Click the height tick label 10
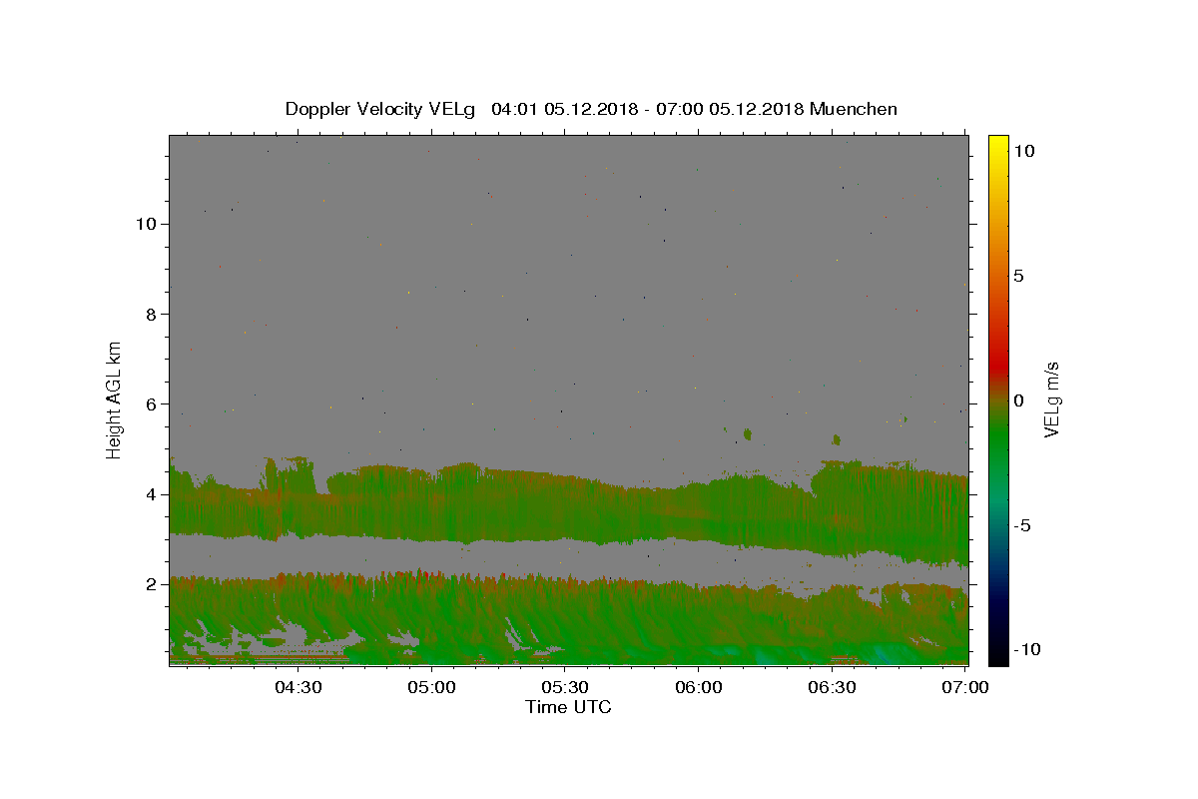The width and height of the screenshot is (1198, 799). click(x=146, y=224)
